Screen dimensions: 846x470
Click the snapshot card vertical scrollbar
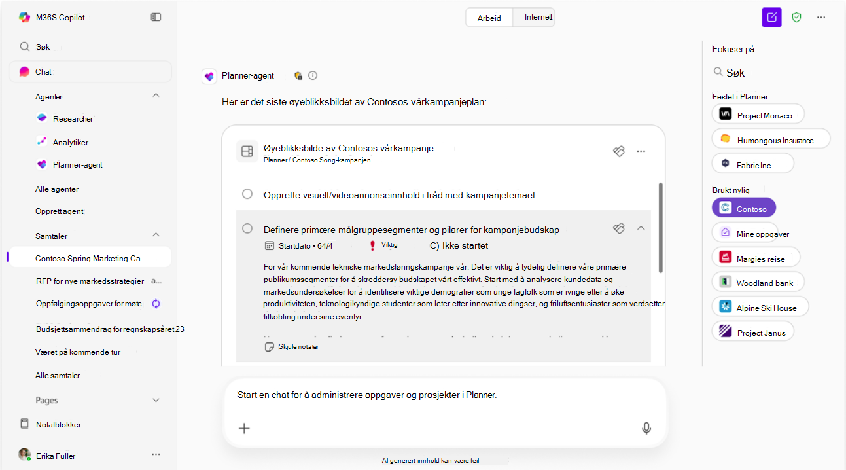[x=661, y=228]
